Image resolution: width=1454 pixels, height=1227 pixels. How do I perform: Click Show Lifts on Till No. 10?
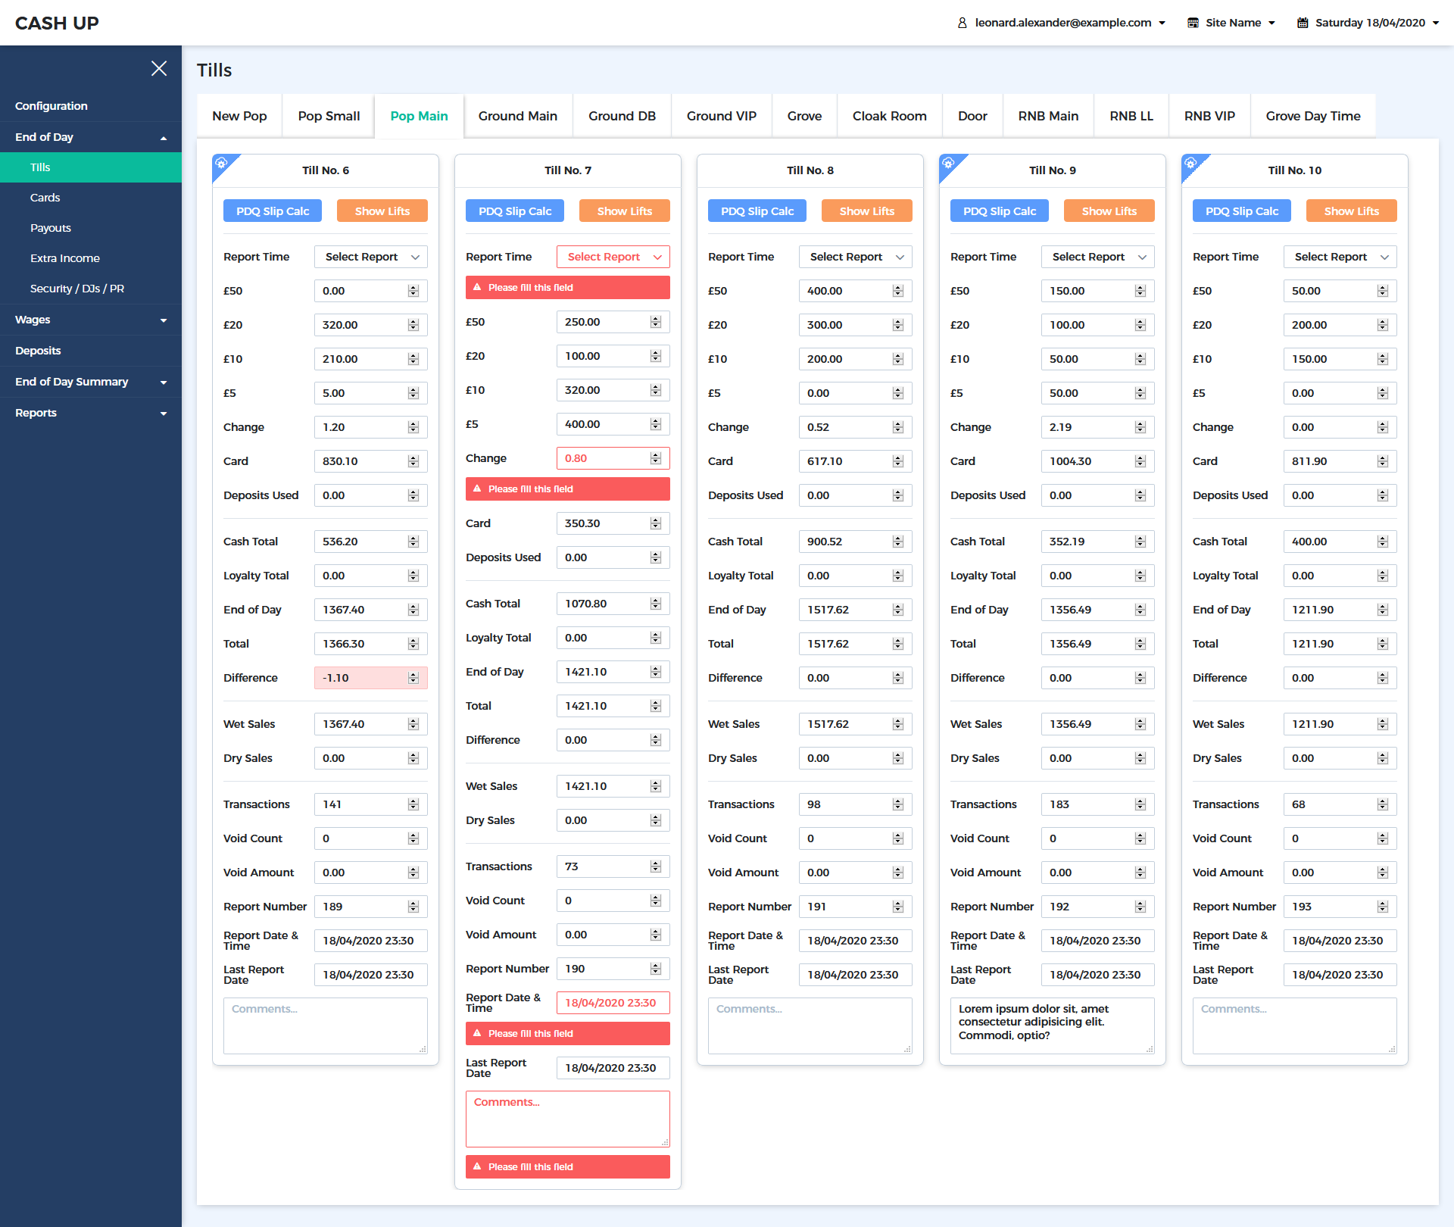point(1351,211)
